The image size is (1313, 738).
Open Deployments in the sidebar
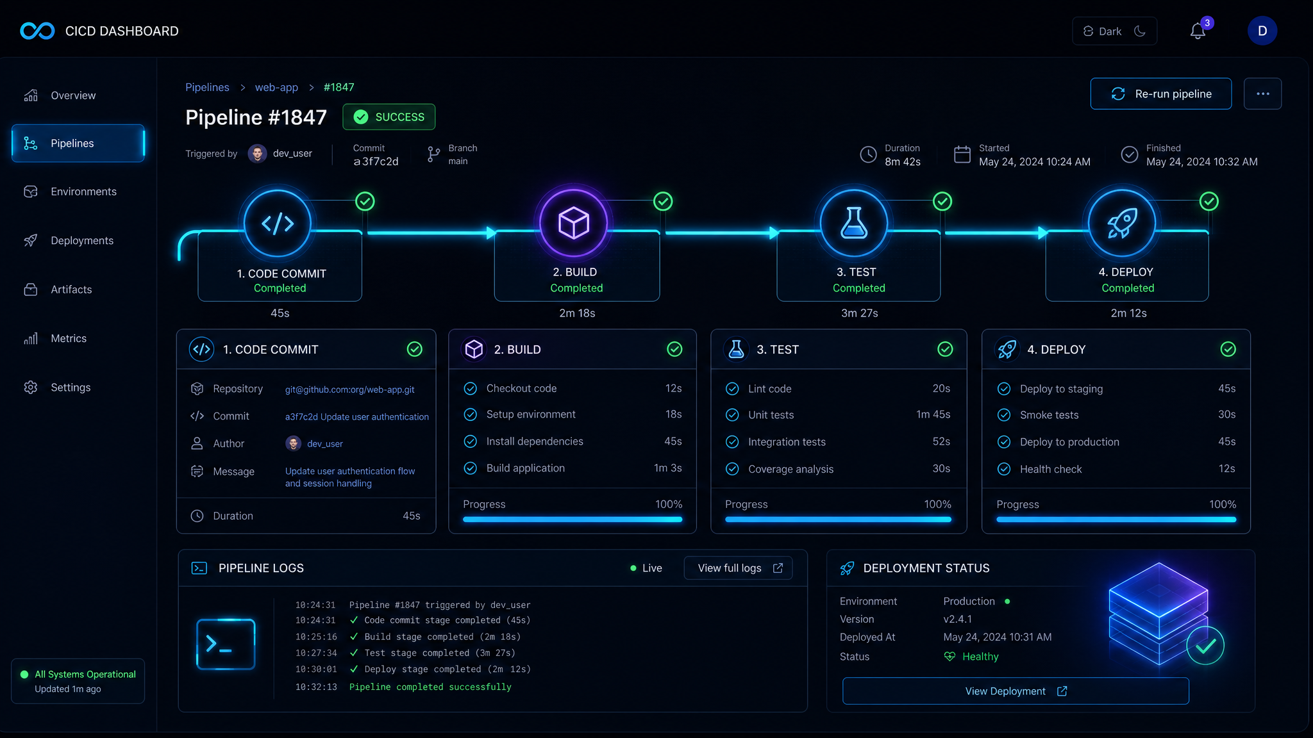pyautogui.click(x=78, y=240)
